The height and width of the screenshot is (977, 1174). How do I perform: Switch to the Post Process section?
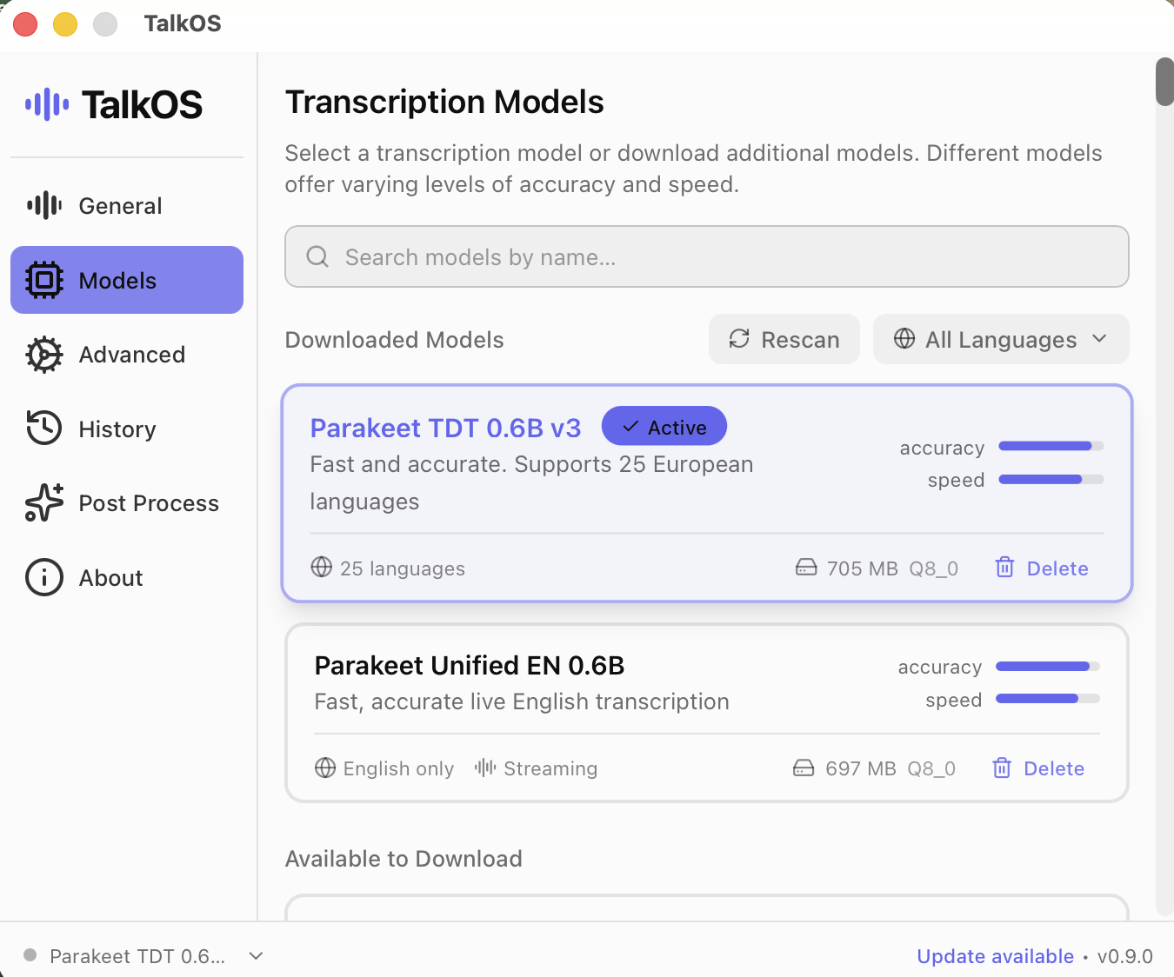(127, 503)
